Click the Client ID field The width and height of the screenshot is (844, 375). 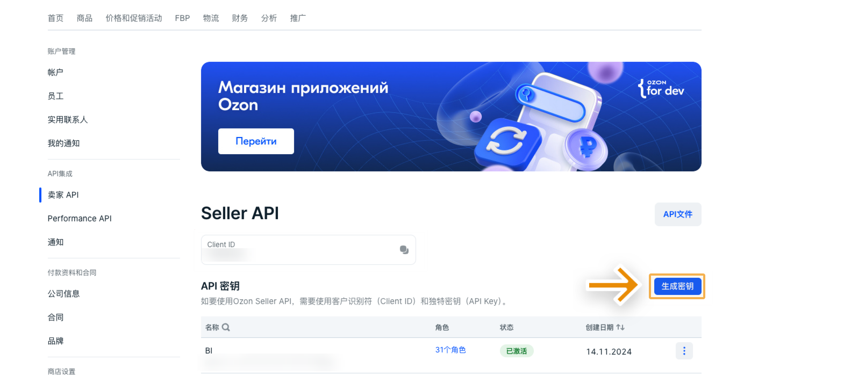tap(308, 250)
